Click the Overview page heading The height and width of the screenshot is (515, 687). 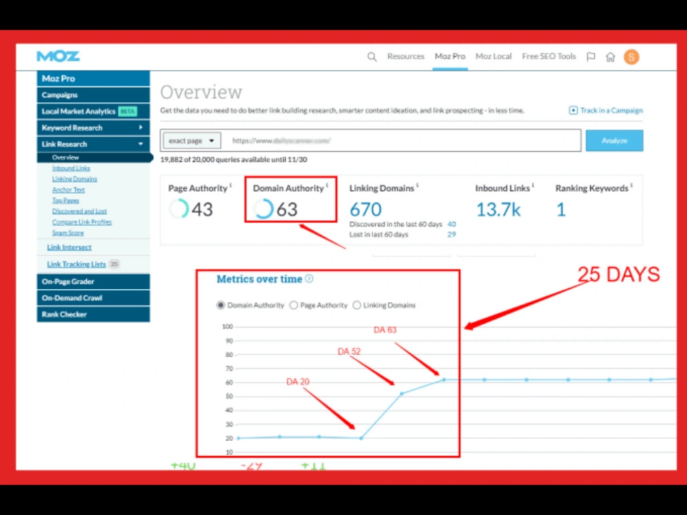pyautogui.click(x=201, y=92)
